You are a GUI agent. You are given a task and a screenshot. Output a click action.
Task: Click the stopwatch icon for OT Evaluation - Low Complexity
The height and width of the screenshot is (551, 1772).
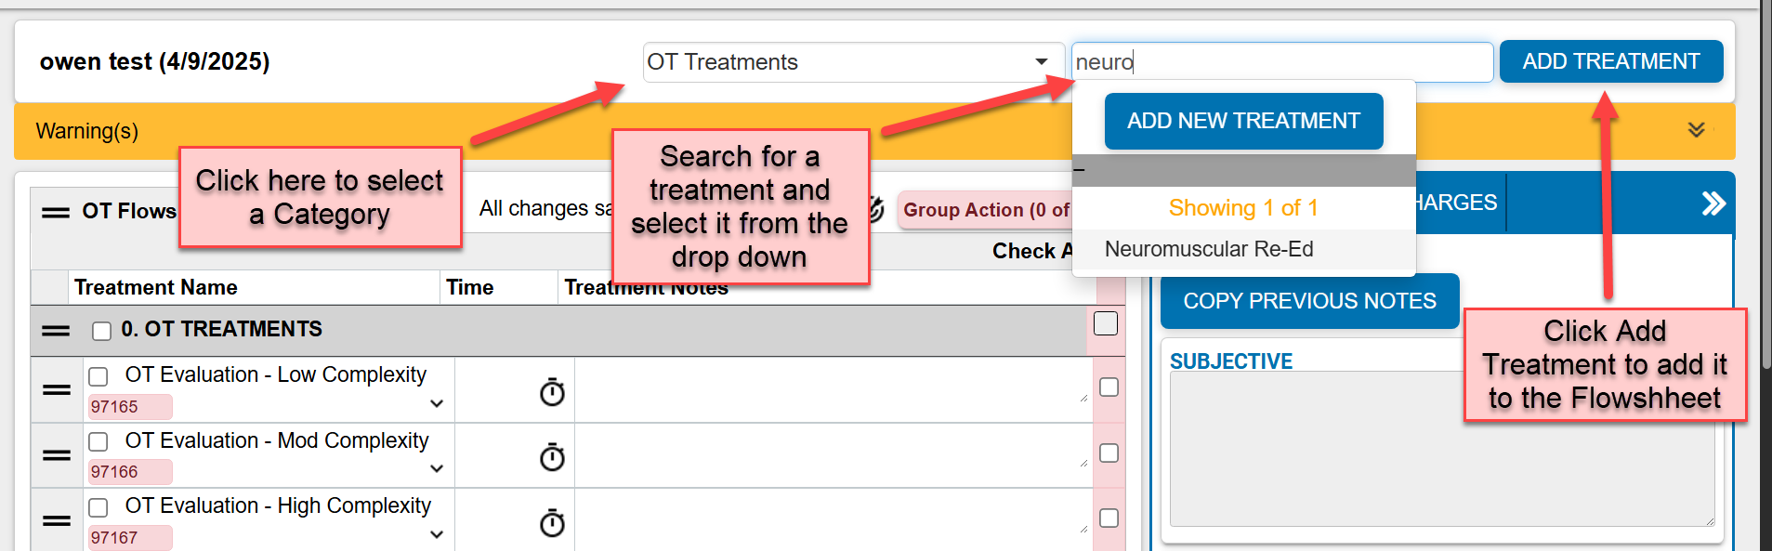(x=552, y=392)
